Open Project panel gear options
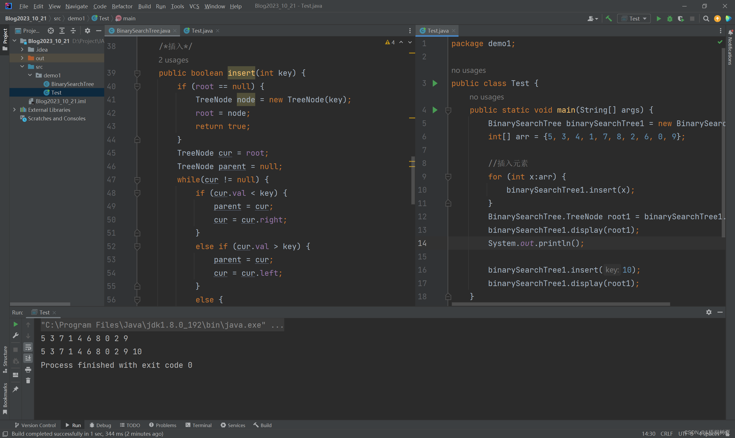Image resolution: width=735 pixels, height=438 pixels. (x=88, y=31)
